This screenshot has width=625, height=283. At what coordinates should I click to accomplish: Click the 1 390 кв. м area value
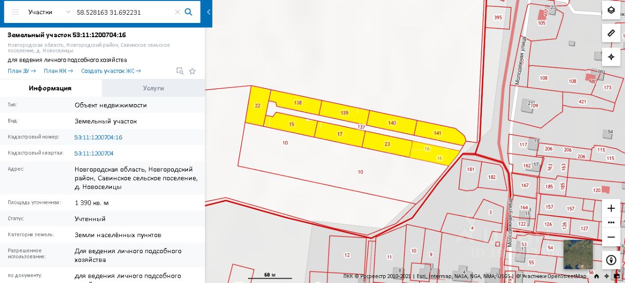92,203
